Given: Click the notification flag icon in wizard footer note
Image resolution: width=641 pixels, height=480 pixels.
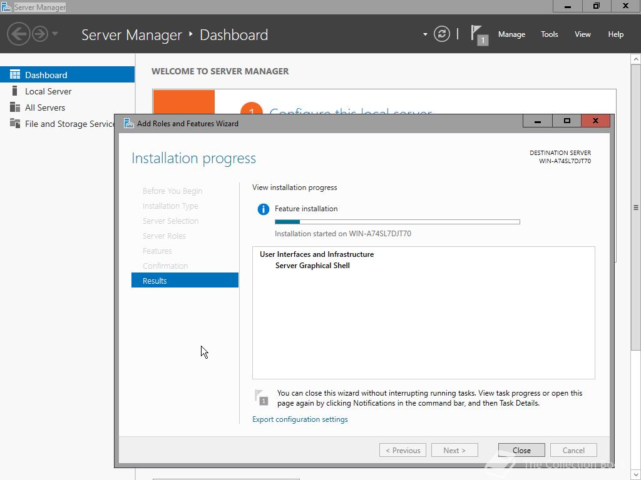Looking at the screenshot, I should click(261, 397).
